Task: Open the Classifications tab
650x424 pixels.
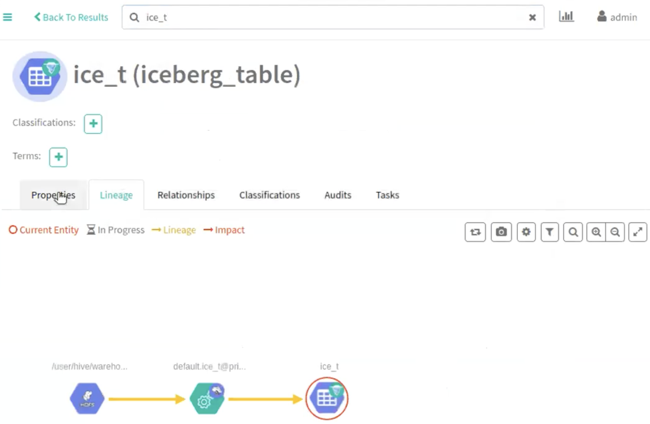Action: coord(269,195)
